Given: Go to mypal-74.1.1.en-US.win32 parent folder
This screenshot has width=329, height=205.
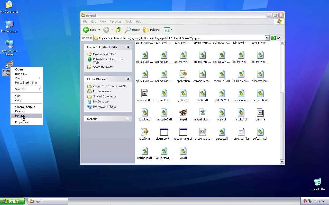Looking at the screenshot, I should 109,86.
